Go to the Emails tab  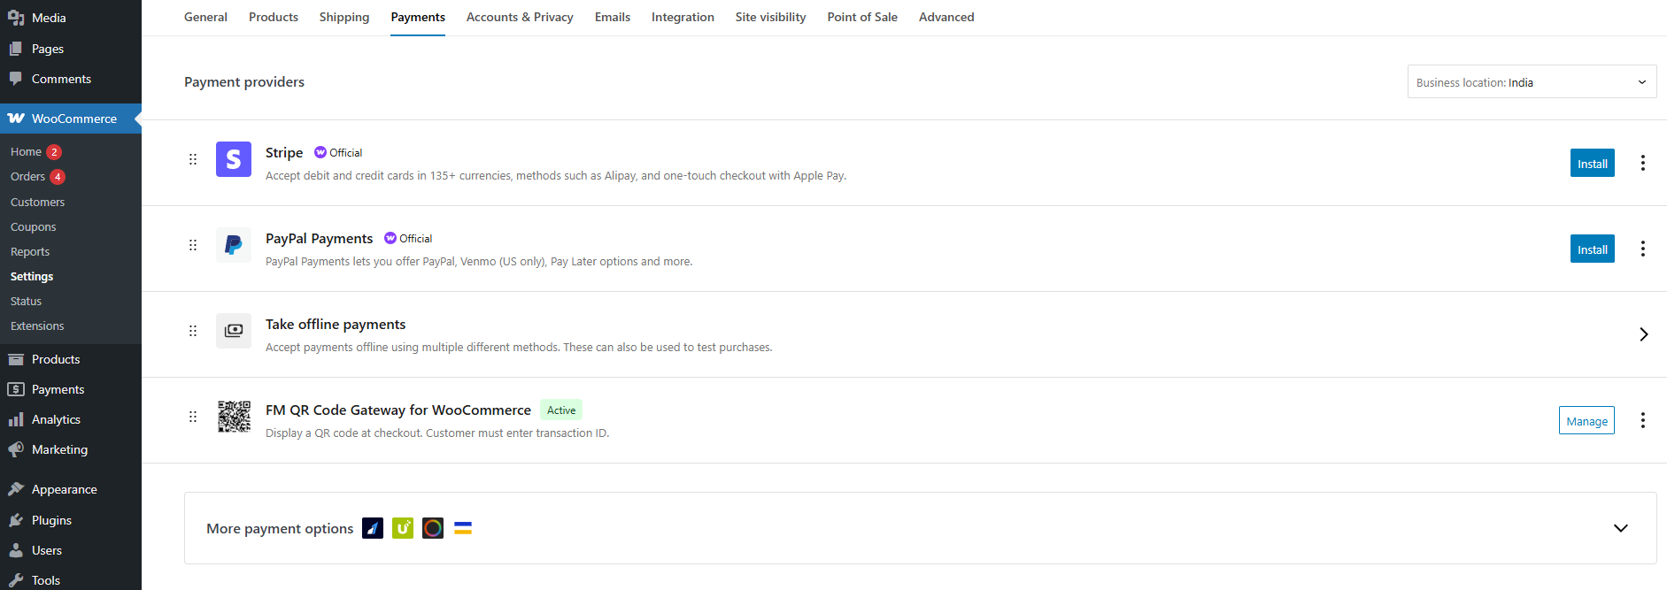coord(613,17)
